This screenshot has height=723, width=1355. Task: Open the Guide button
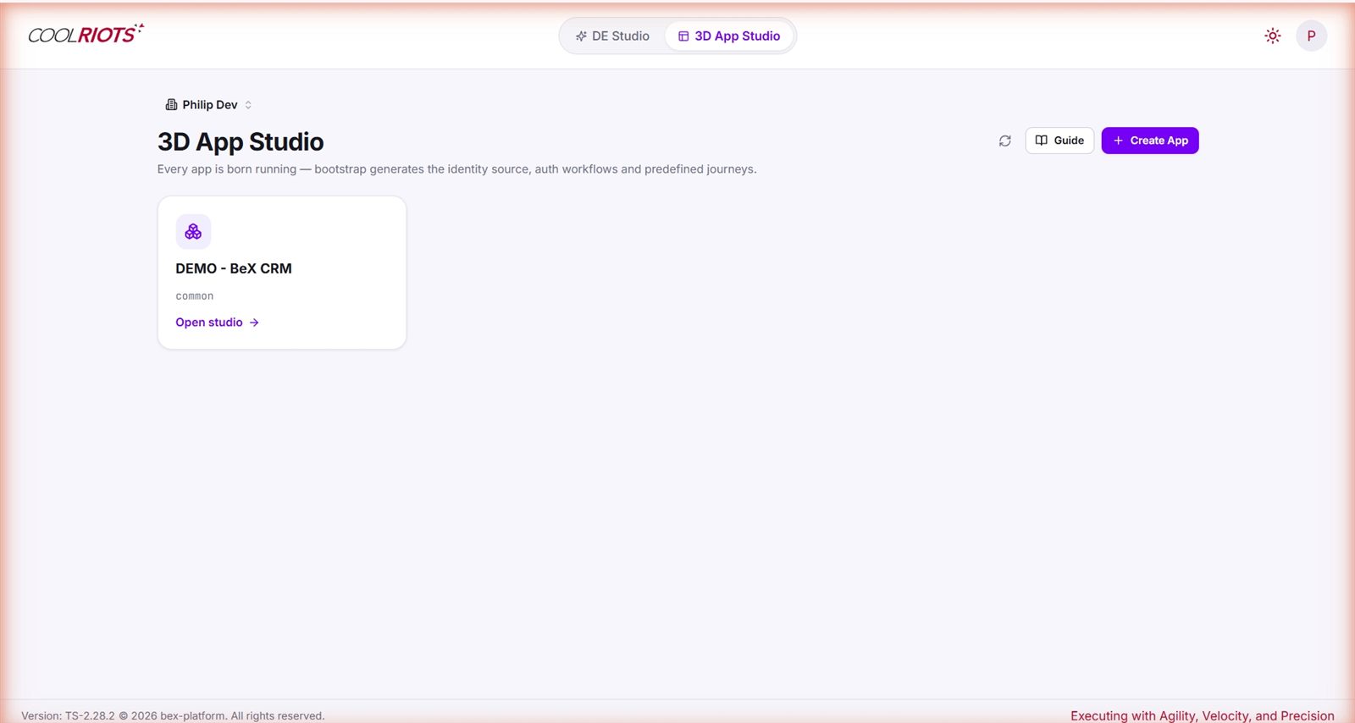coord(1059,141)
